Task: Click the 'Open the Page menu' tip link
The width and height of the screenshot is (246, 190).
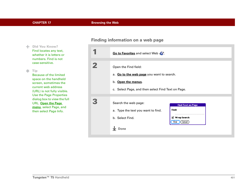Action: pyautogui.click(x=47, y=105)
